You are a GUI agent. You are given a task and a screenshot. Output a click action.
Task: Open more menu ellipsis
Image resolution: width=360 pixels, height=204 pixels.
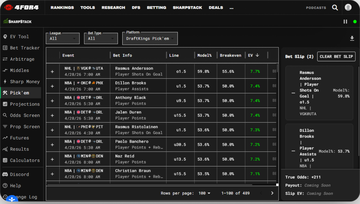click(x=231, y=8)
